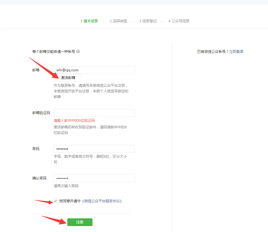Select step 4 公众号信息
268x232 pixels.
click(179, 21)
